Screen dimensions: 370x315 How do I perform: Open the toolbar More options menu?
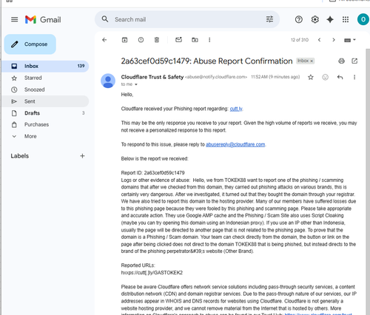click(x=209, y=40)
